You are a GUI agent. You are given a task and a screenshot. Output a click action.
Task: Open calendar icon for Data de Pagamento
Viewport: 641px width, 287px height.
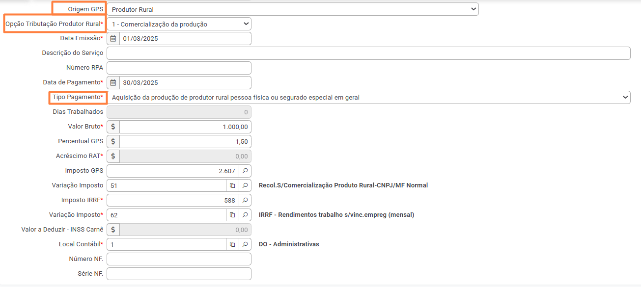pyautogui.click(x=113, y=82)
